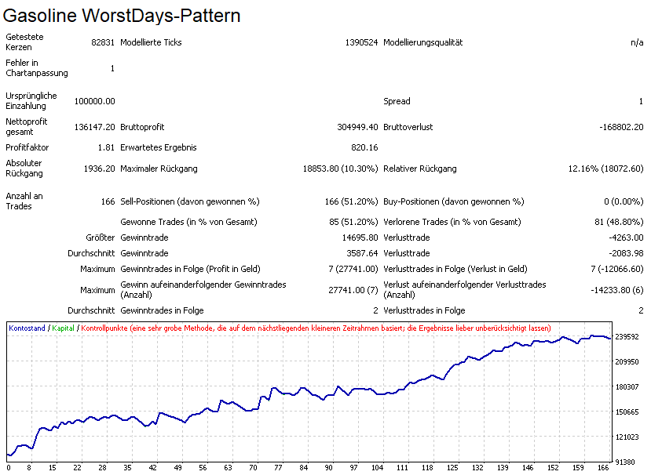Click the x-axis tick labeled 83
Image resolution: width=662 pixels, height=475 pixels.
click(x=302, y=468)
